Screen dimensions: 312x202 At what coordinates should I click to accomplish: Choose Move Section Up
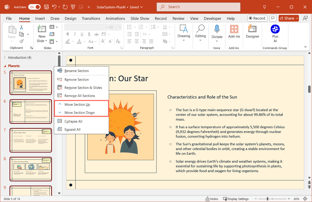click(x=77, y=105)
